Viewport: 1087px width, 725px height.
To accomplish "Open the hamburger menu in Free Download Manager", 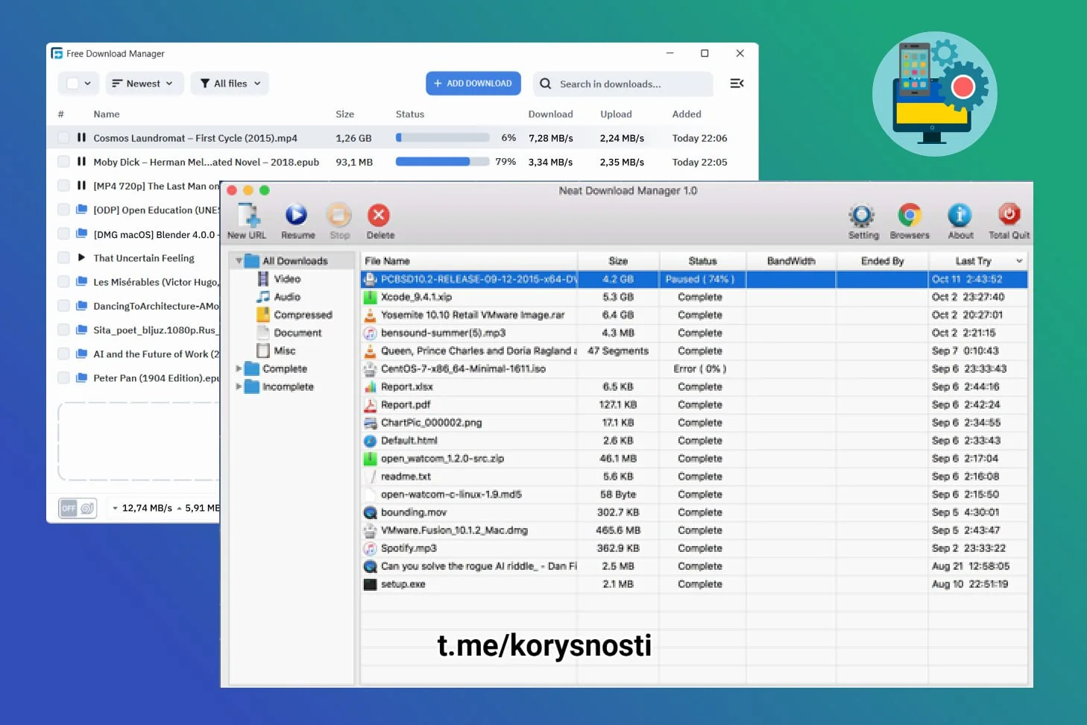I will (x=737, y=84).
